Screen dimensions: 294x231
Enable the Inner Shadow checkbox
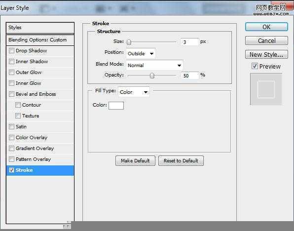[x=12, y=62]
